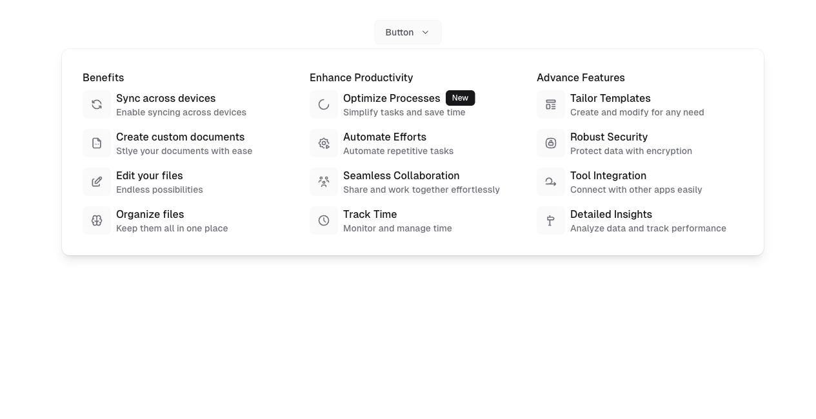
Task: Click the pencil edit icon
Action: pos(97,182)
